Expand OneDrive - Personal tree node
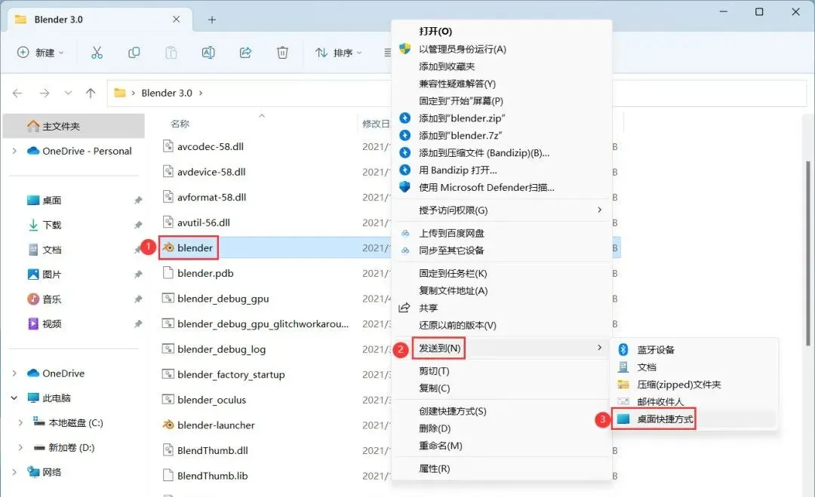The height and width of the screenshot is (497, 815). pos(14,151)
